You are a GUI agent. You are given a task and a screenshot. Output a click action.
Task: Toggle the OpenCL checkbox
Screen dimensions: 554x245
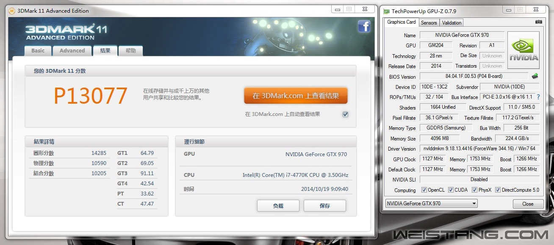pos(424,190)
